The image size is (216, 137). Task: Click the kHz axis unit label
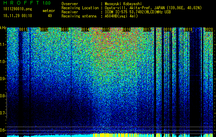pos(3,28)
